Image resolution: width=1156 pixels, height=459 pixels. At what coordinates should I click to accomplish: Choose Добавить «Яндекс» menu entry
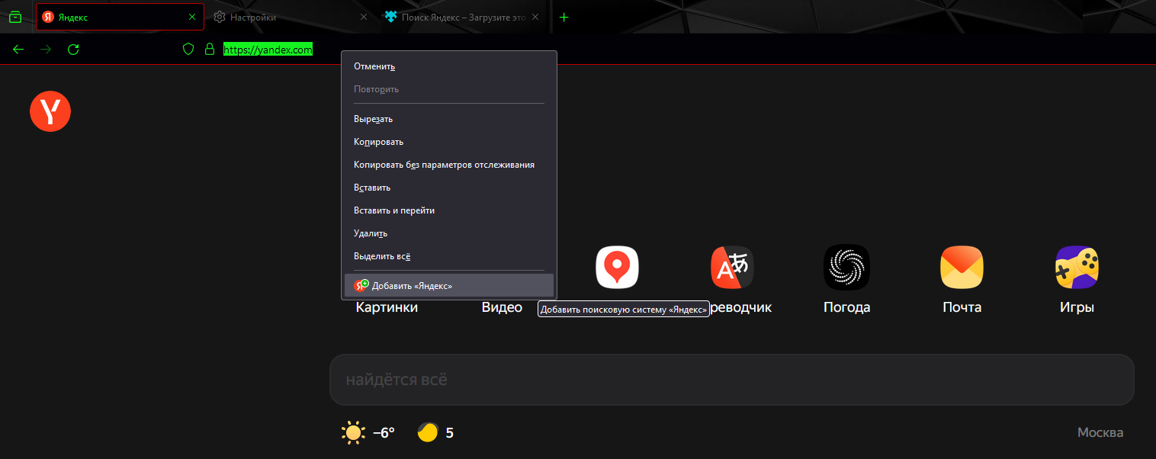[449, 285]
